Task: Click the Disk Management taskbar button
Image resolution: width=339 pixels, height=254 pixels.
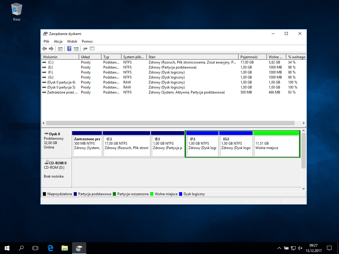Action: click(79, 248)
